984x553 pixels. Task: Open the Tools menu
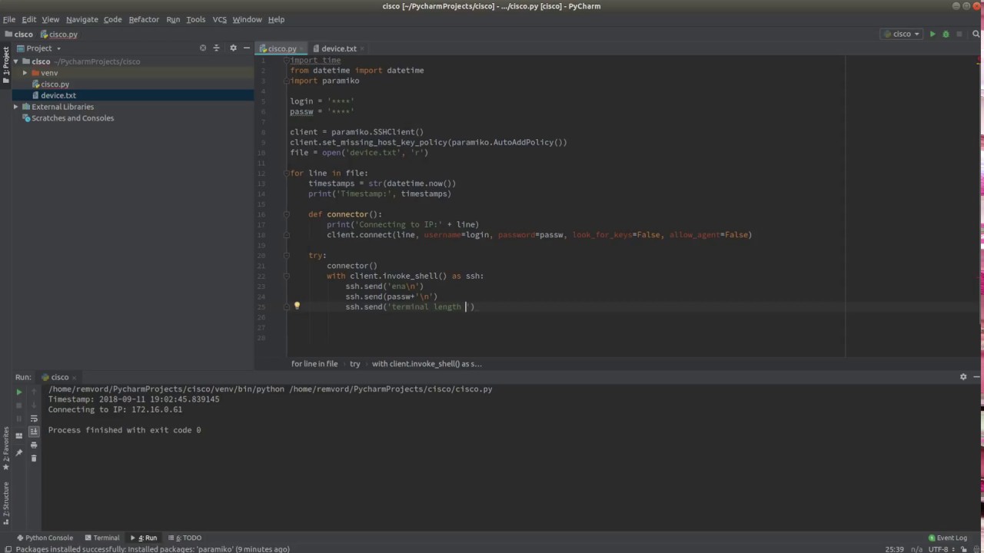coord(195,19)
